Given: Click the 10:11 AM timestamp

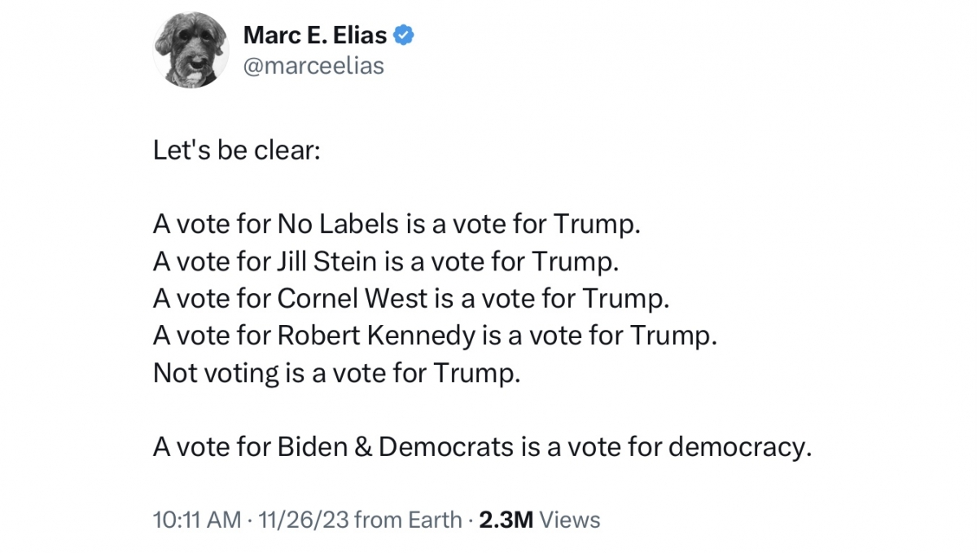Looking at the screenshot, I should (x=196, y=520).
